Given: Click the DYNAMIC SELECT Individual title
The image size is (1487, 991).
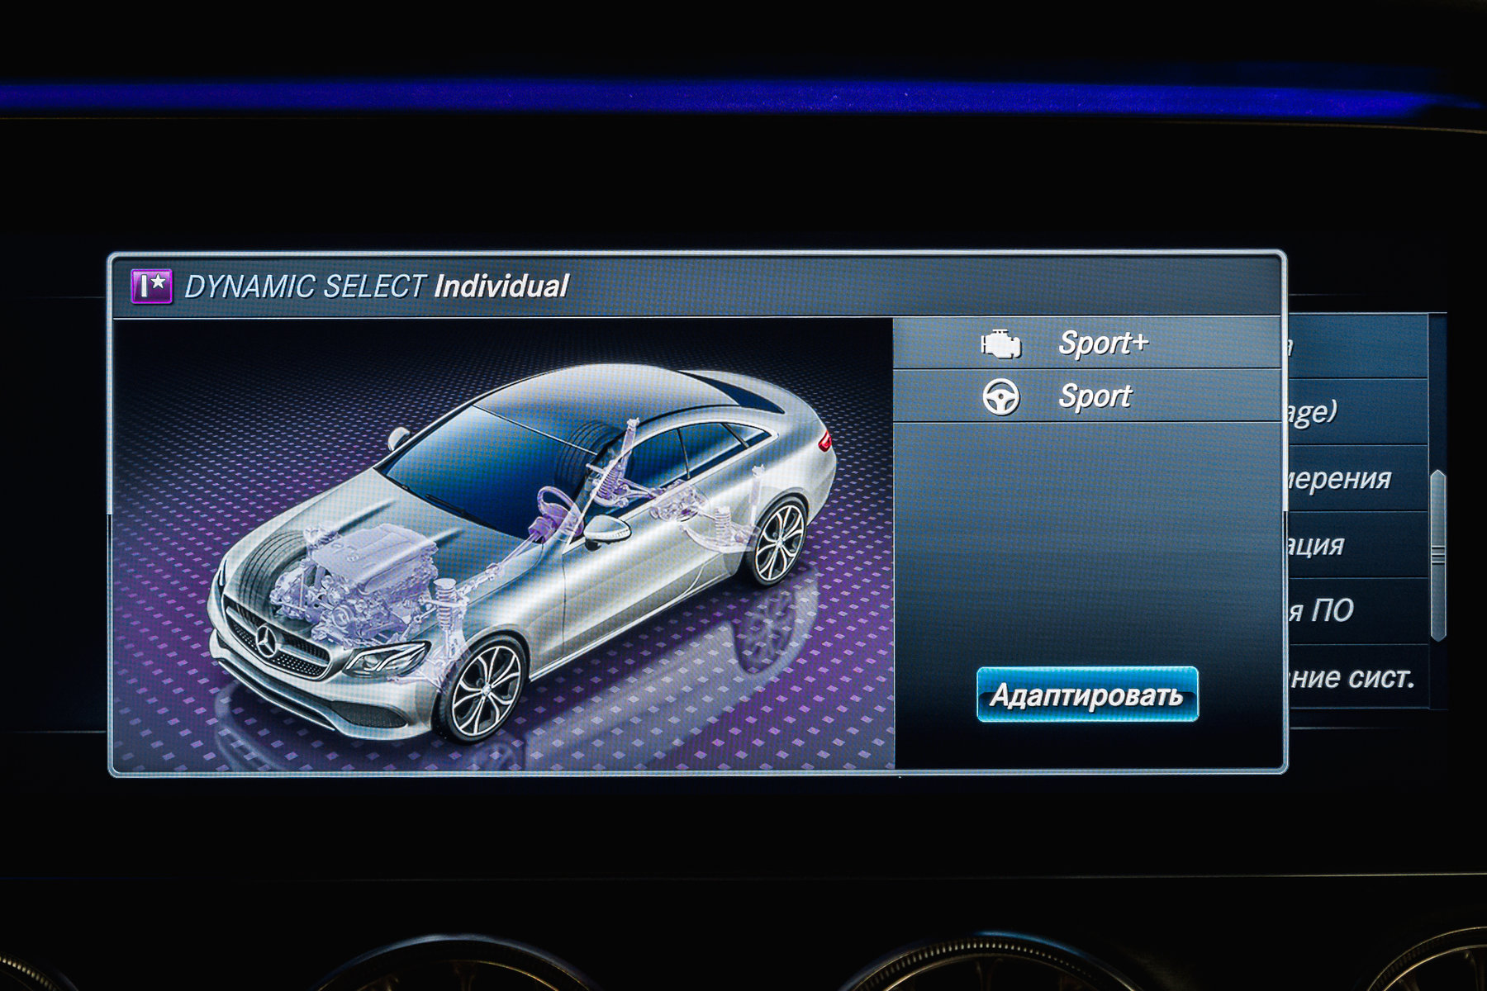Looking at the screenshot, I should pos(376,287).
